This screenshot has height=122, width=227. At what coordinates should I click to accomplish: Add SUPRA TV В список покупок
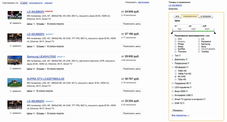pos(45,91)
